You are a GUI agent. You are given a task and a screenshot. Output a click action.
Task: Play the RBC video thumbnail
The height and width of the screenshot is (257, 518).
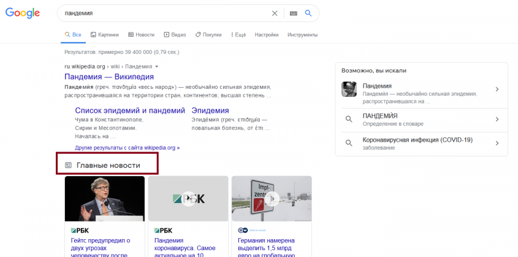(x=188, y=199)
